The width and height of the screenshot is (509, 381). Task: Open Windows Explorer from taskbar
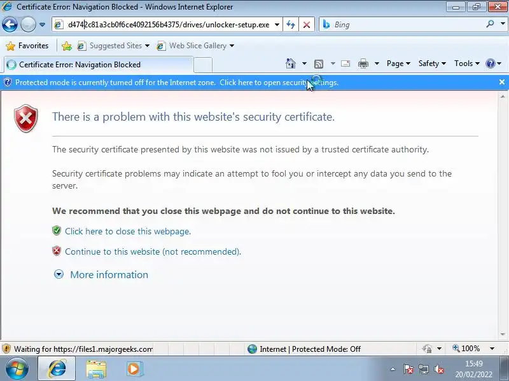(96, 369)
